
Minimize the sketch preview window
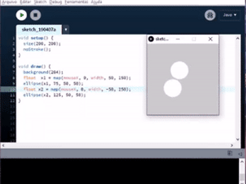click(178, 39)
